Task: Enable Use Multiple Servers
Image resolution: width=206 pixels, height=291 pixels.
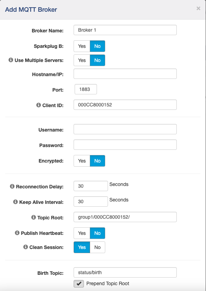Action: click(82, 60)
